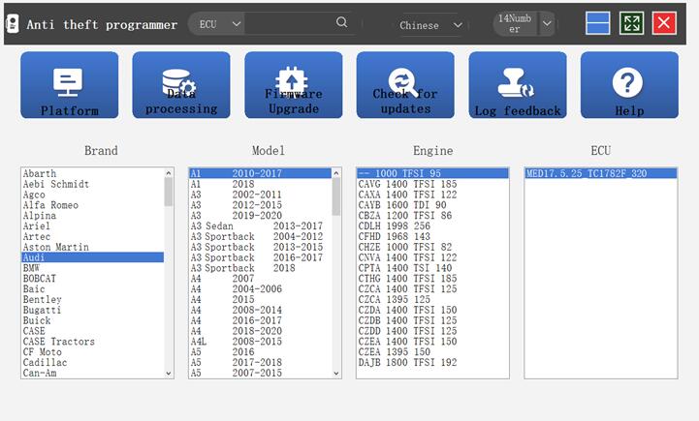Select Bentley brand

(93, 299)
